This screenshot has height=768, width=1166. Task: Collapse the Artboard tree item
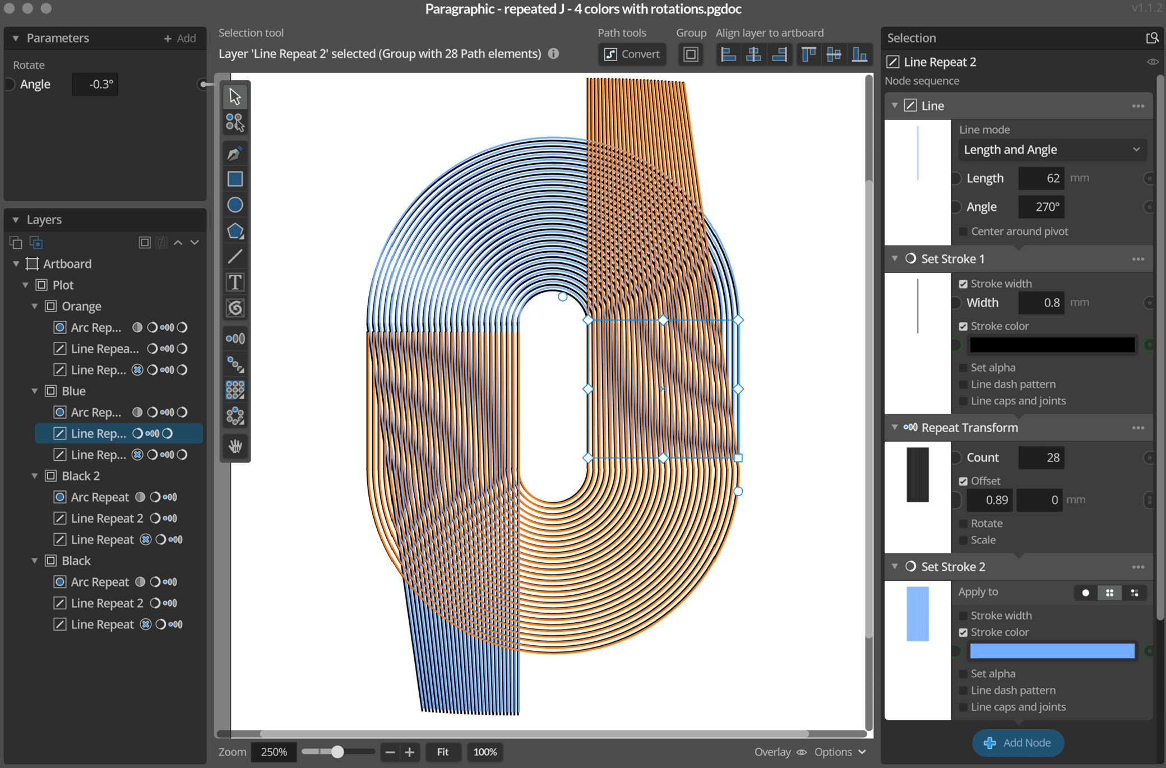coord(16,264)
